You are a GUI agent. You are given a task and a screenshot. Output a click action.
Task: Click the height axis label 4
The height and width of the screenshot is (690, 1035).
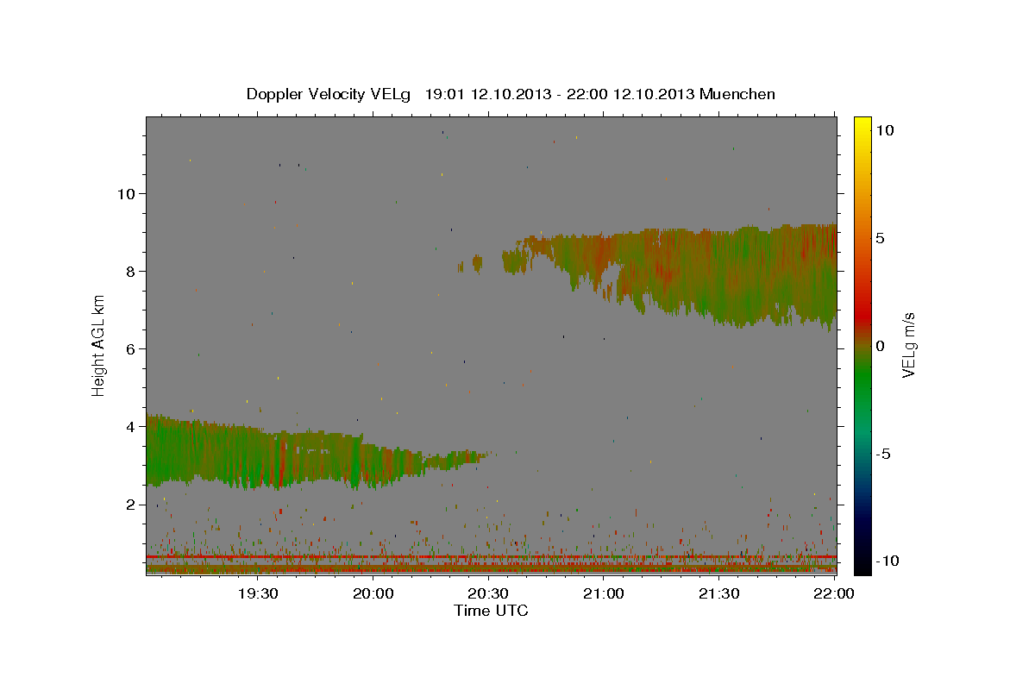click(x=130, y=427)
